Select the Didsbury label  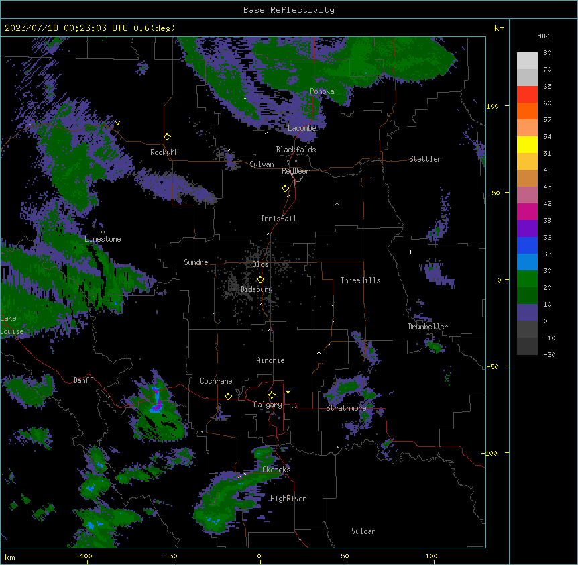(257, 289)
